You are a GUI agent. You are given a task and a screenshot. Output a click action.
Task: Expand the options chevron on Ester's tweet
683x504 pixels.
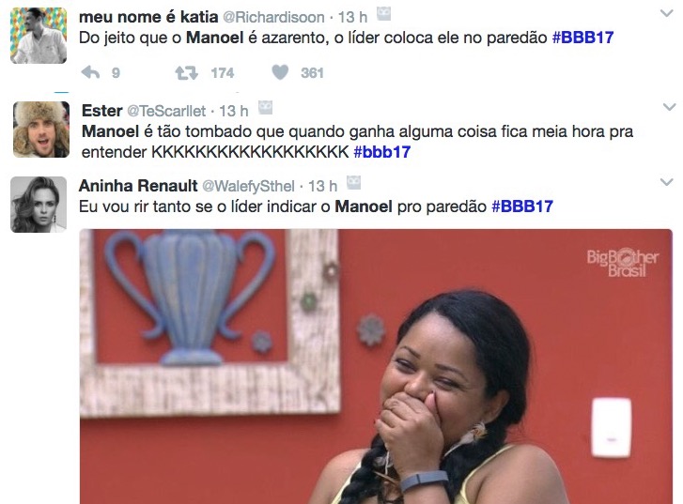point(669,107)
